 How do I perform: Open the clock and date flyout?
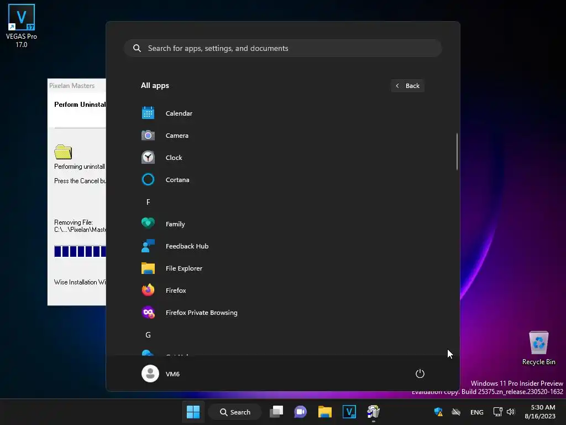click(x=540, y=412)
